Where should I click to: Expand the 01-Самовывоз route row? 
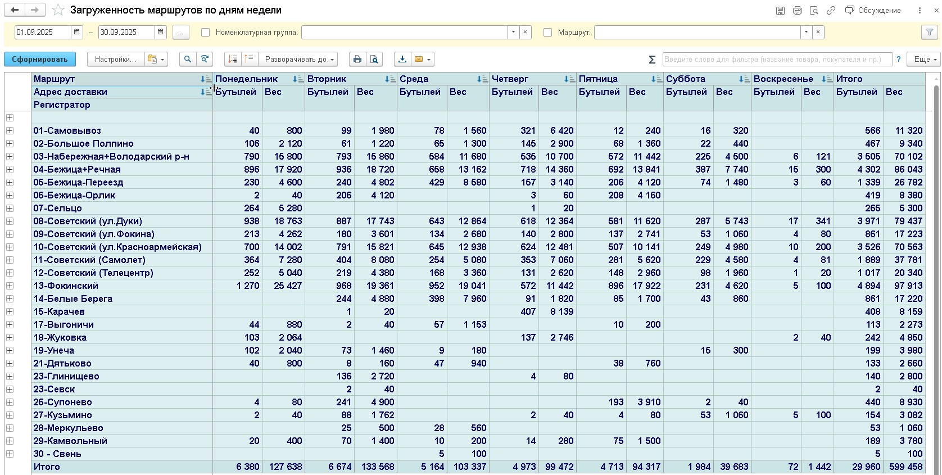(x=10, y=130)
